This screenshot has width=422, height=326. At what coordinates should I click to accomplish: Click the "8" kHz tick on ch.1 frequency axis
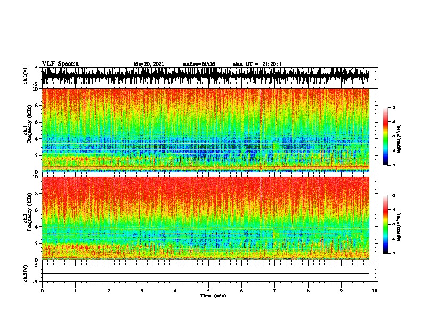(37, 105)
